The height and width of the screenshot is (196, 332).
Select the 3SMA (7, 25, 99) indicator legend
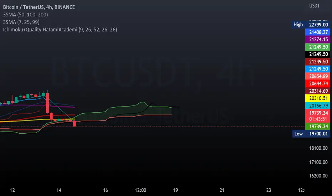click(x=21, y=22)
